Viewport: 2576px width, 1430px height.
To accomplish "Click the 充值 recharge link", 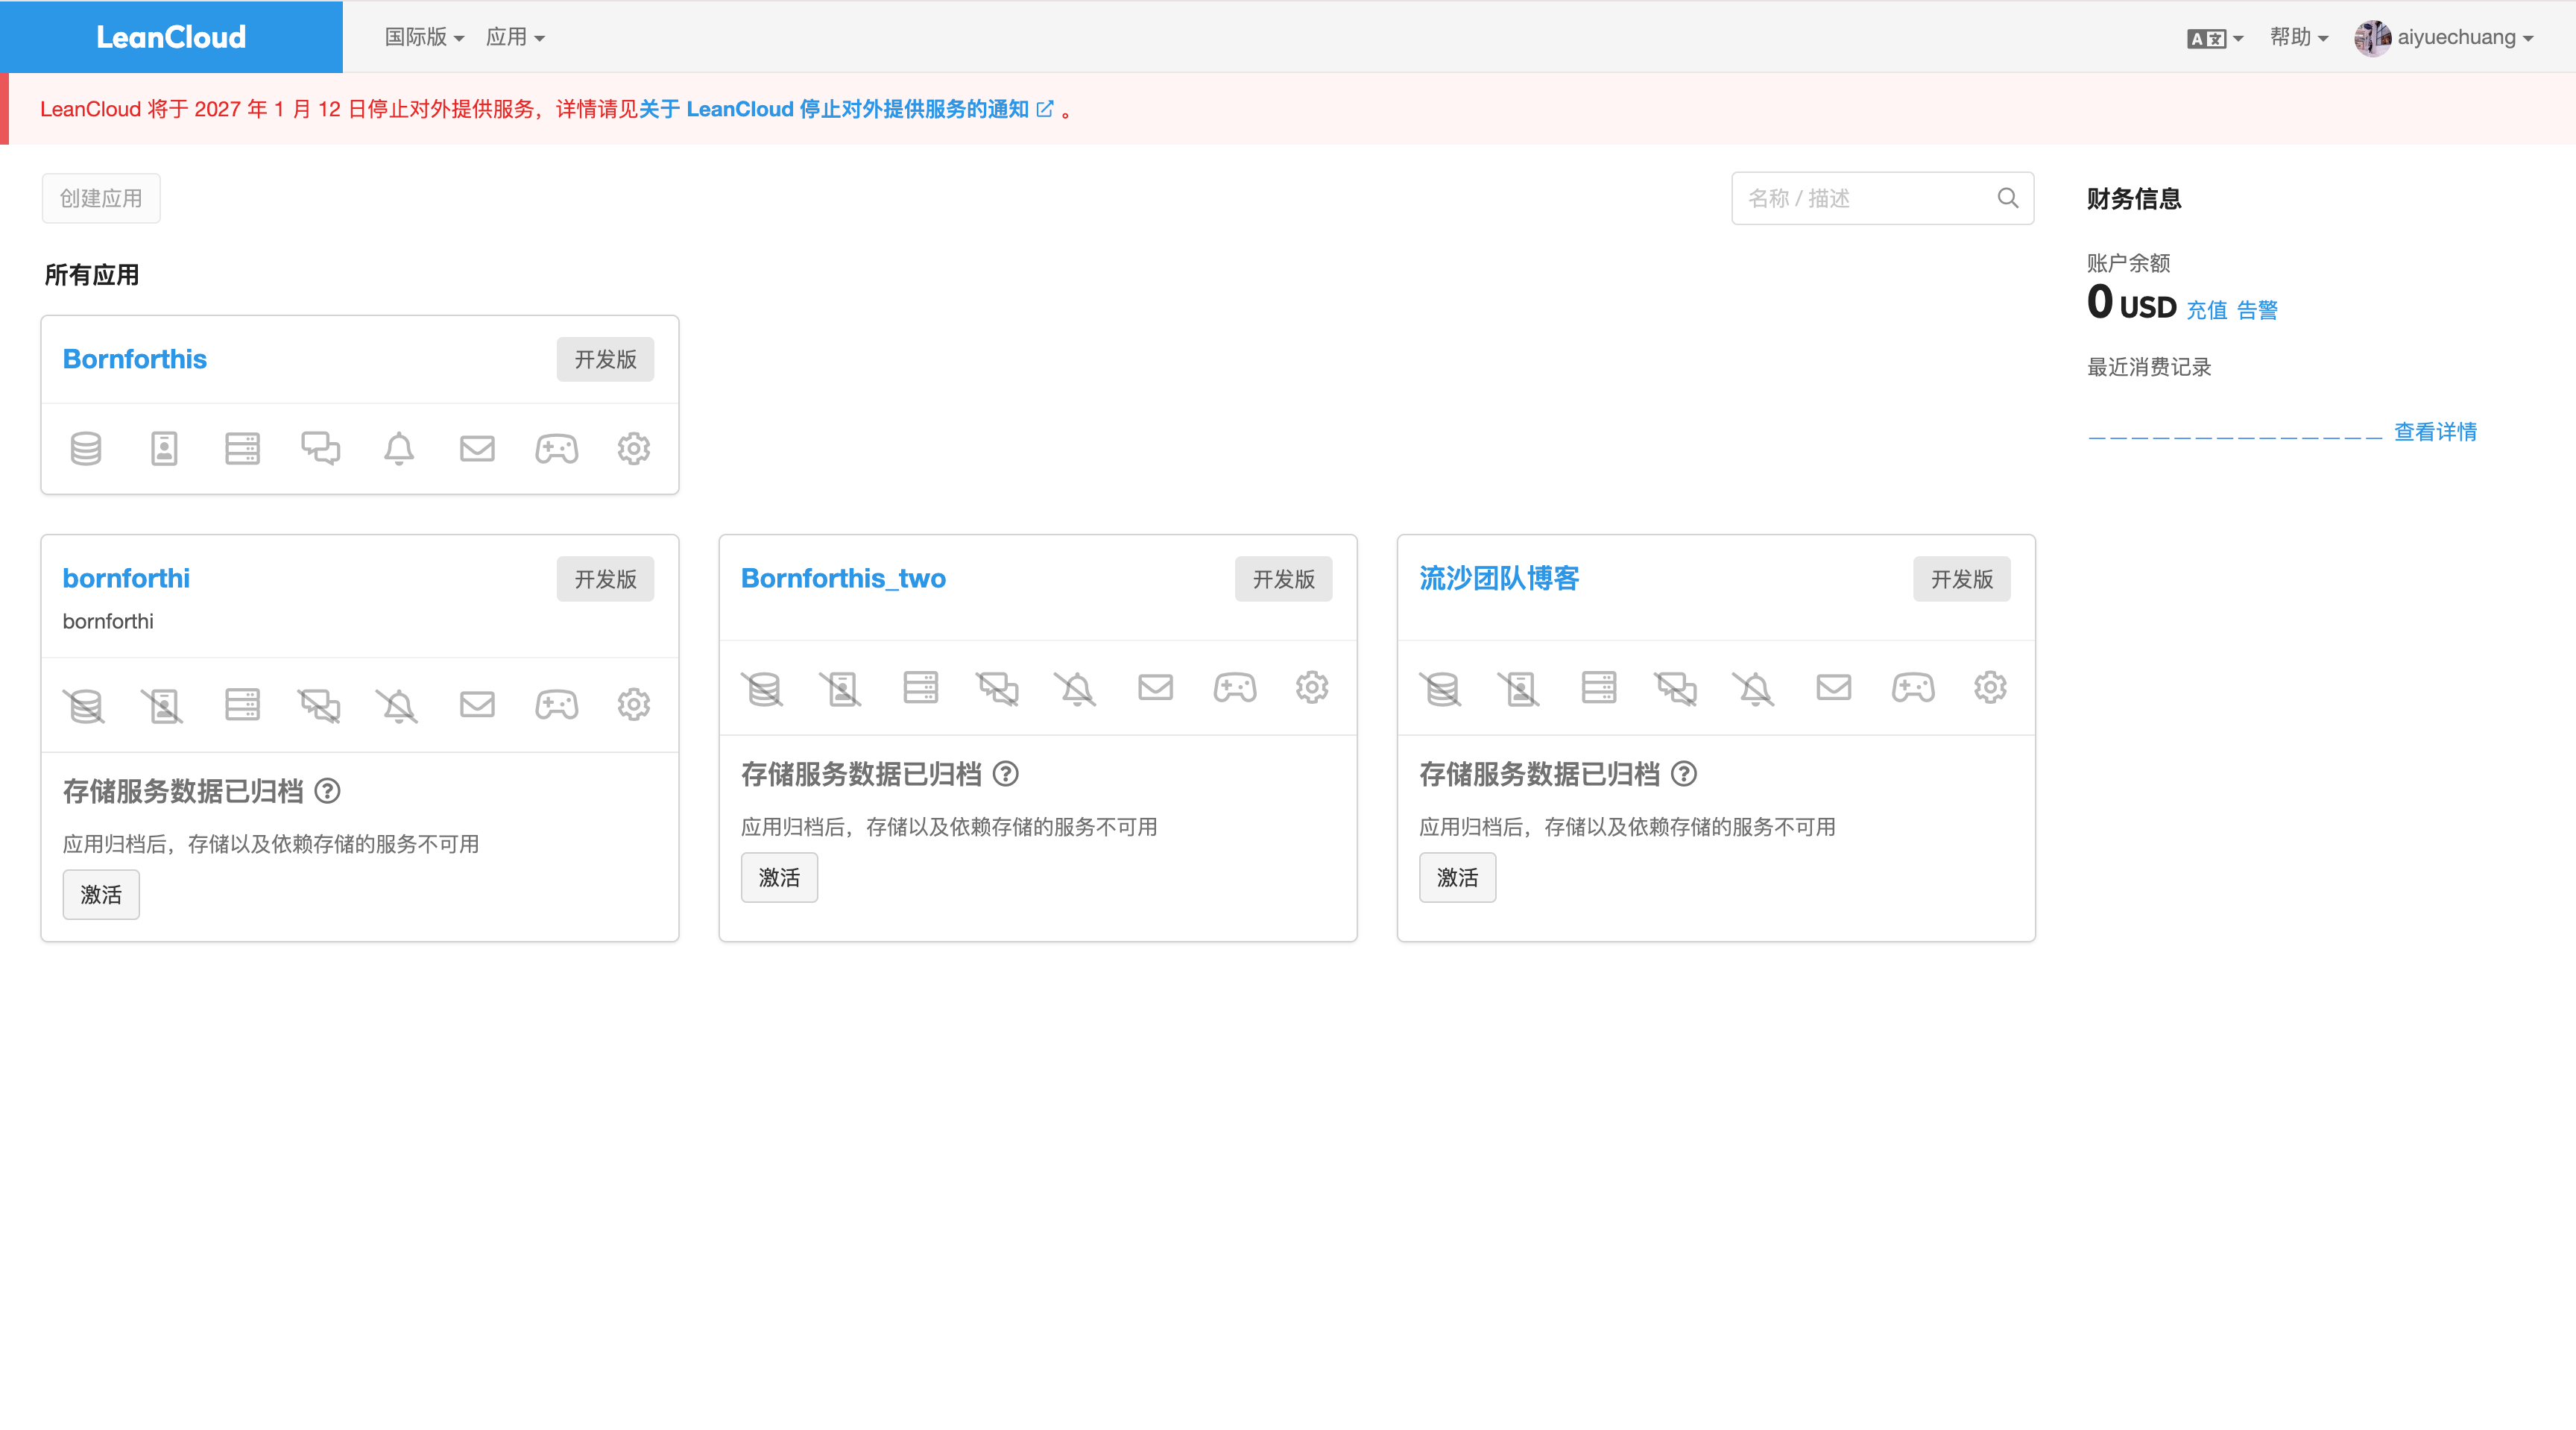I will click(x=2207, y=310).
